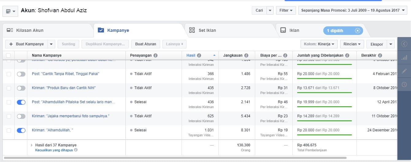The image size is (411, 162).
Task: Open campaign Post: 'Cantik Tanpa Ribet, Tinggal Pakai'
Action: 65,74
